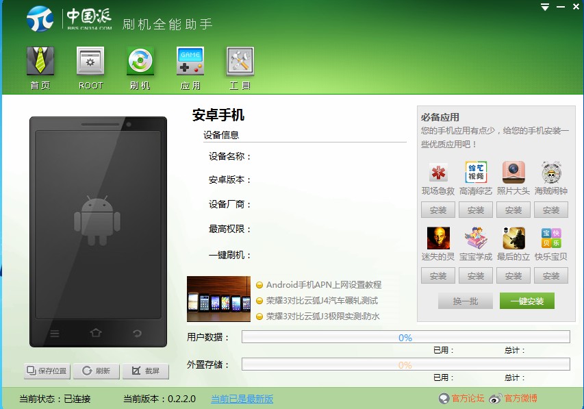
Task: Click the 刷新 refresh button
Action: pyautogui.click(x=97, y=371)
